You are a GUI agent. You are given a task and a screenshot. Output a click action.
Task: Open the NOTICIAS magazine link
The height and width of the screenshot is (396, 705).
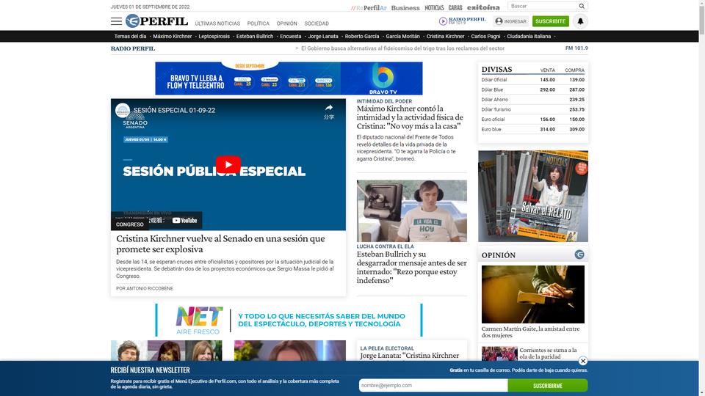tap(434, 7)
